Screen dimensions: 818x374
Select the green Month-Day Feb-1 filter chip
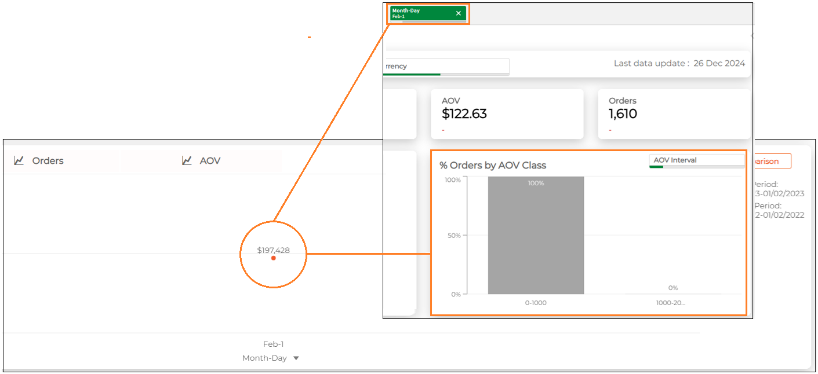click(423, 13)
